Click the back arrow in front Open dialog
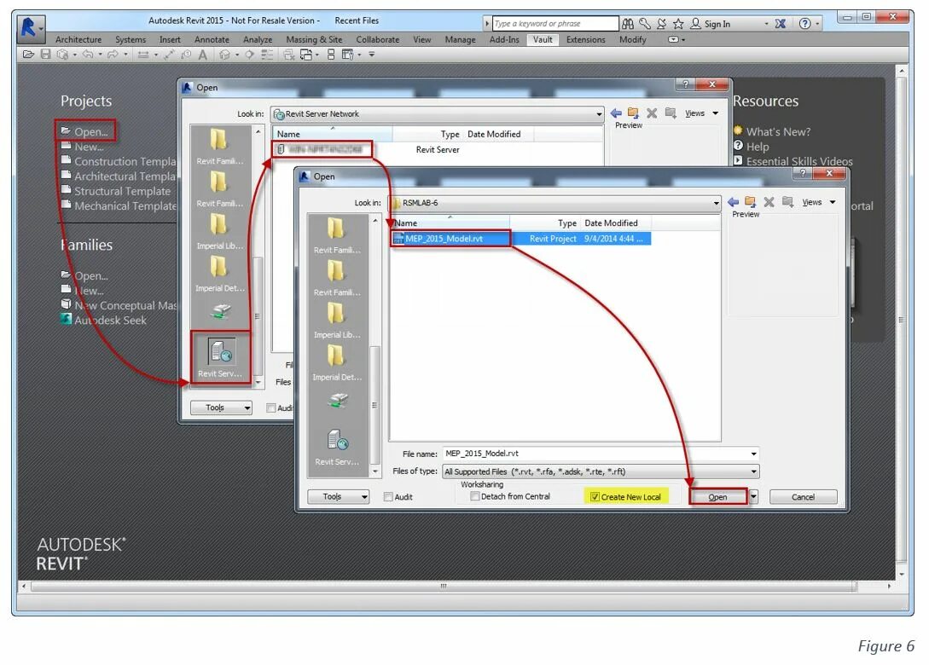The image size is (929, 665). [733, 202]
